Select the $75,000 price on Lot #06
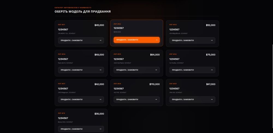 point(210,55)
